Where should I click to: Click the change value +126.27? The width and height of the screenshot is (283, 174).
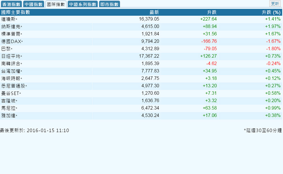(x=208, y=56)
